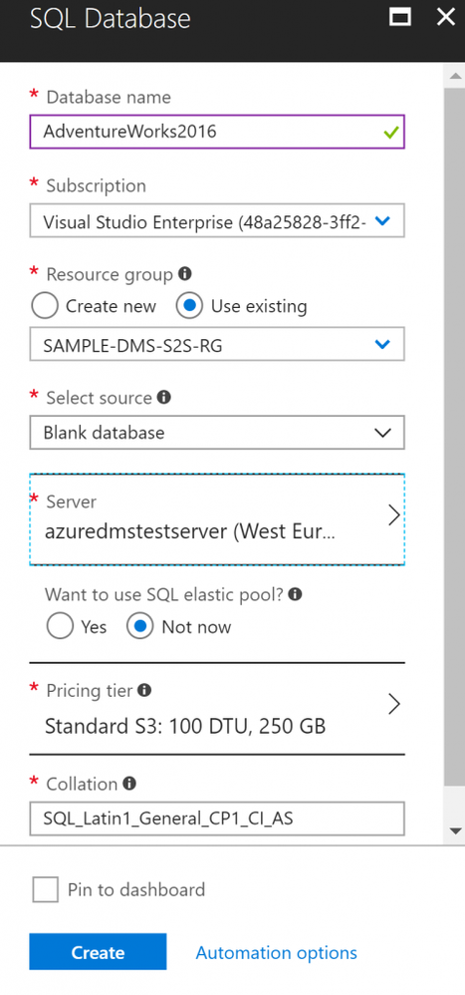Viewport: 465px width, 995px height.
Task: Open the Server azuredmstestserver selection
Action: pos(217,519)
